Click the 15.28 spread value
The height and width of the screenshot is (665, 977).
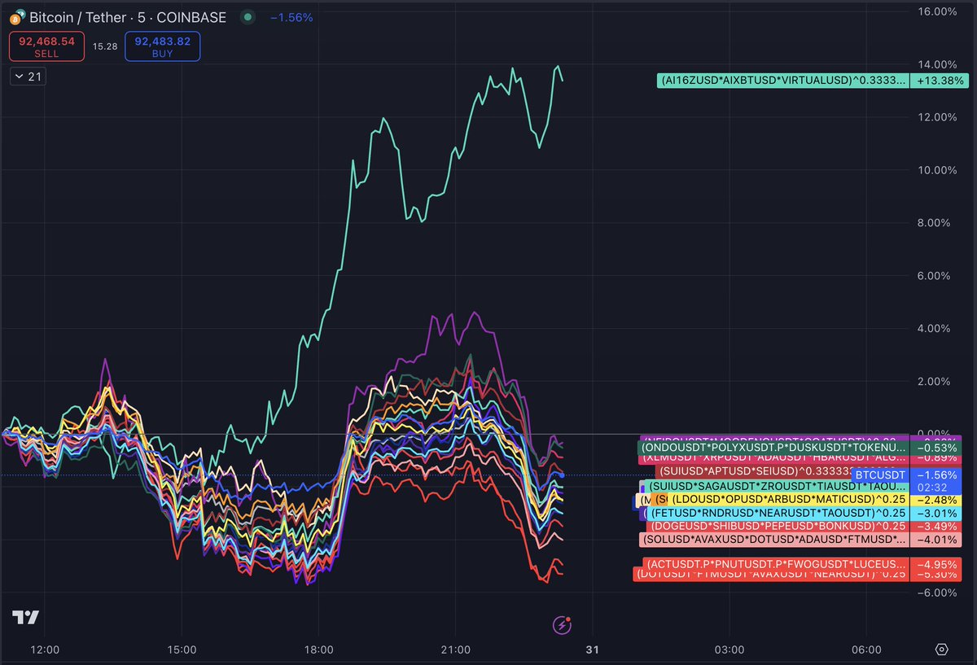[x=105, y=46]
